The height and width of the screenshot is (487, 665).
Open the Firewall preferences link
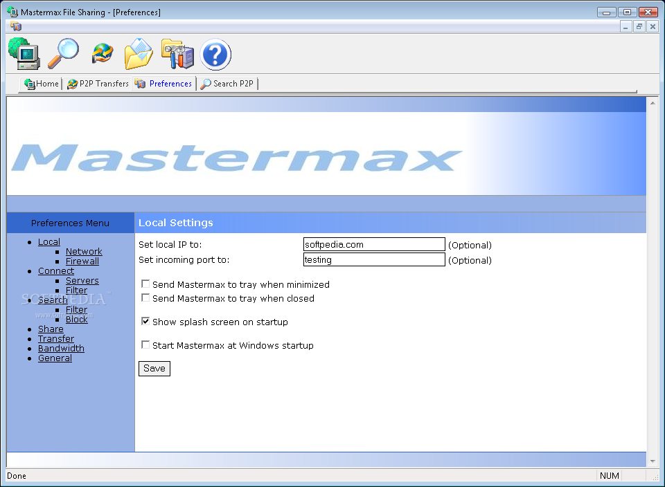coord(82,261)
